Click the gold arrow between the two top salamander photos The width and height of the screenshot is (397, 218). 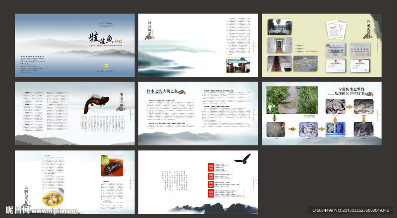click(349, 107)
